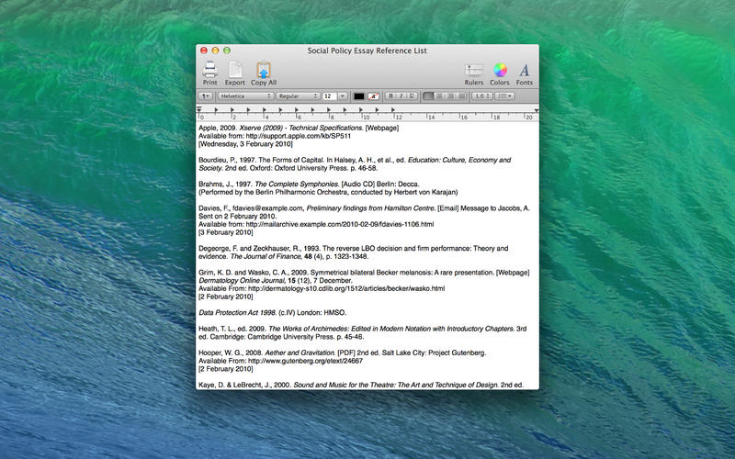
Task: Select the center alignment icon
Action: tap(439, 95)
